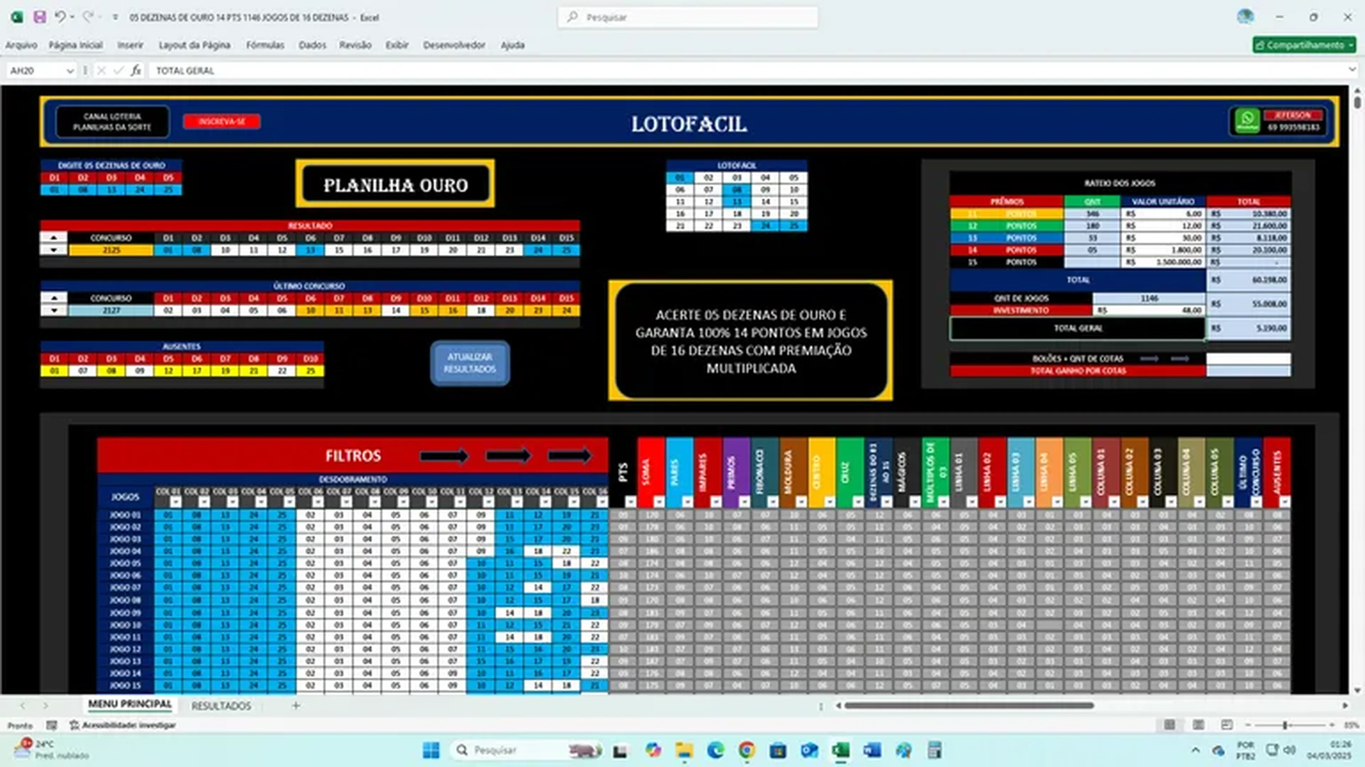Click the zoom out minus button

[1248, 725]
